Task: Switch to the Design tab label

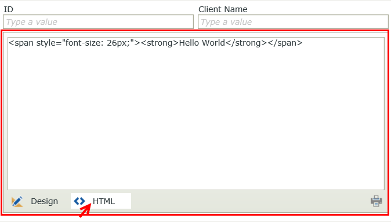Action: tap(44, 201)
